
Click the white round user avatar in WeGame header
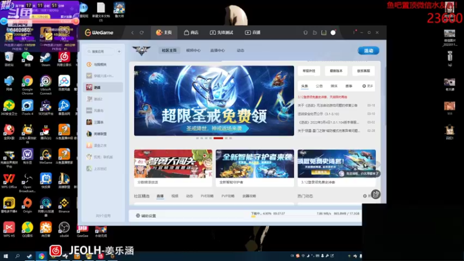[x=333, y=32]
